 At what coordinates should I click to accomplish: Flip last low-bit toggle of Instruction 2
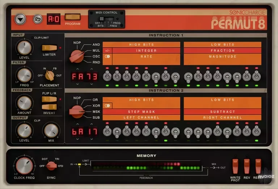[x=256, y=131]
